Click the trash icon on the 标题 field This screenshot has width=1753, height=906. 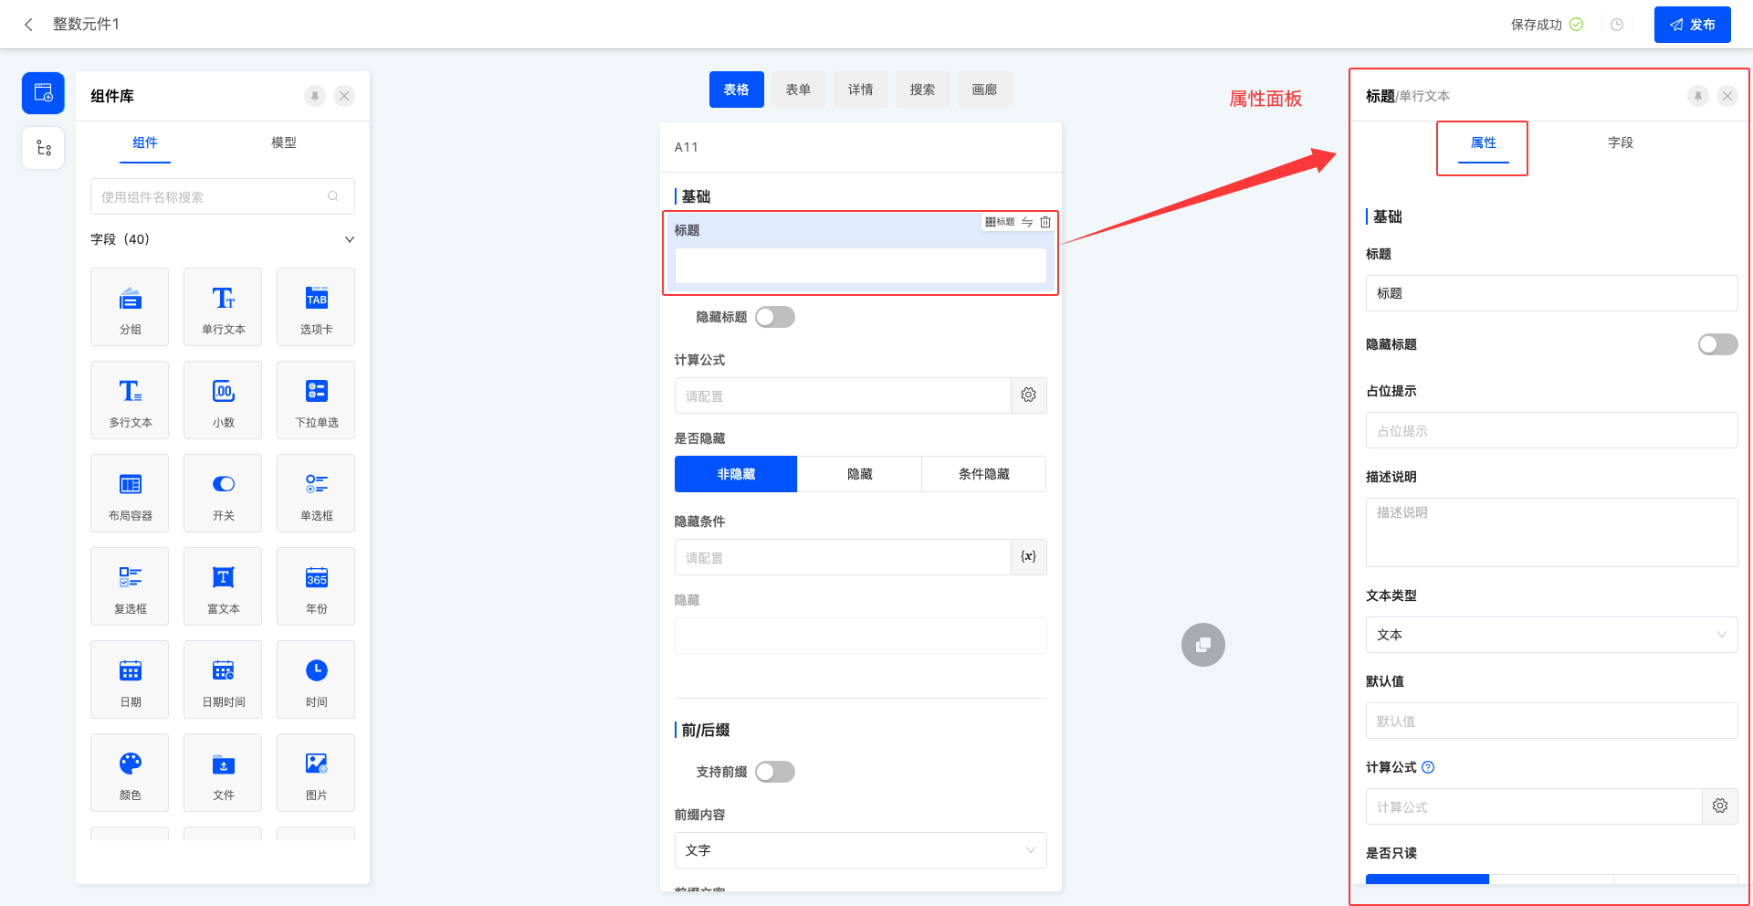coord(1045,222)
